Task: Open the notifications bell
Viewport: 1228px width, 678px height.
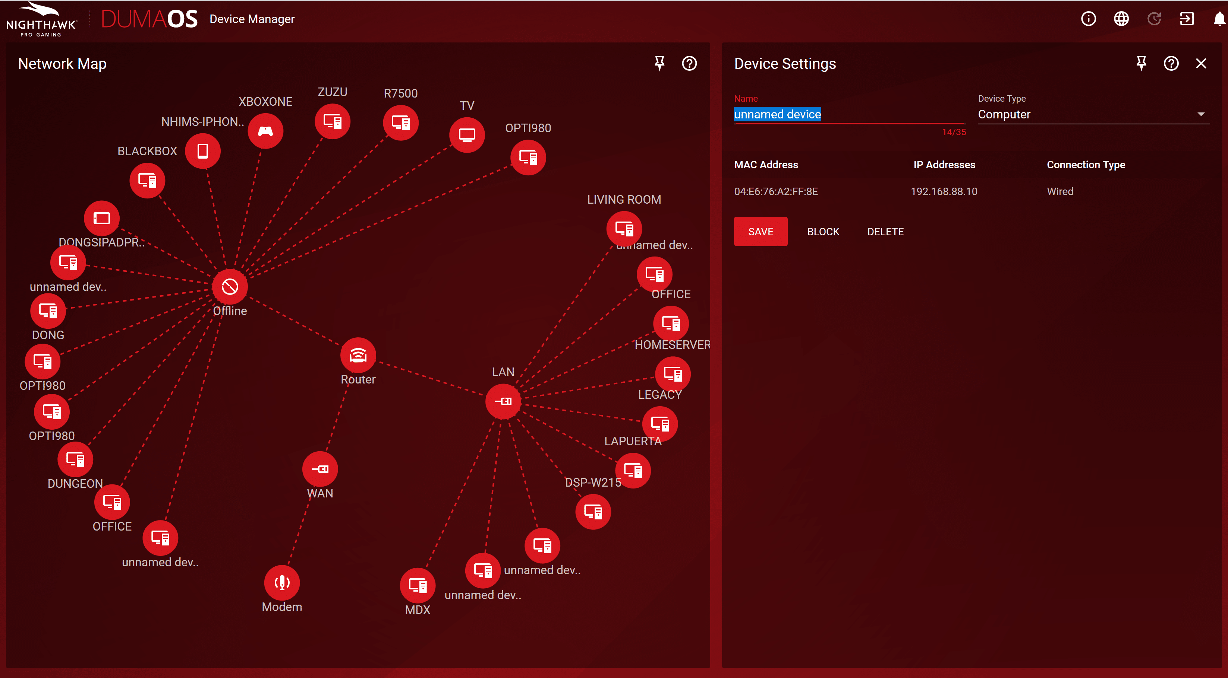Action: click(1219, 19)
